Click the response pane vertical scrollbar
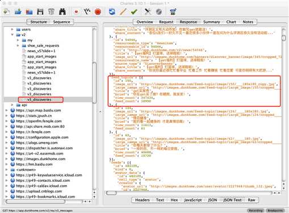The image size is (289, 213). [x=284, y=38]
